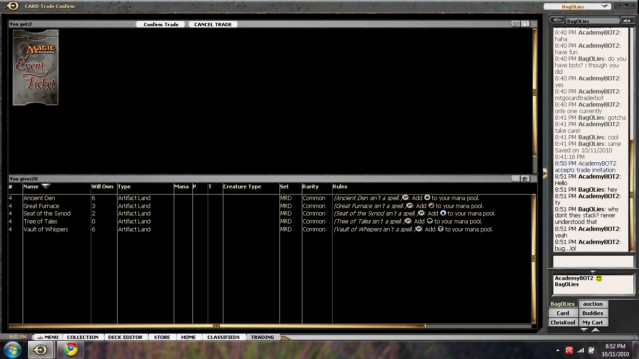Switch 'You get' pane to list view

(x=516, y=24)
